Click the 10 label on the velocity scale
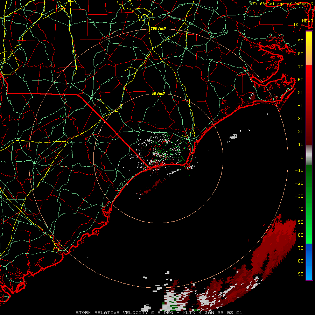 (301, 145)
